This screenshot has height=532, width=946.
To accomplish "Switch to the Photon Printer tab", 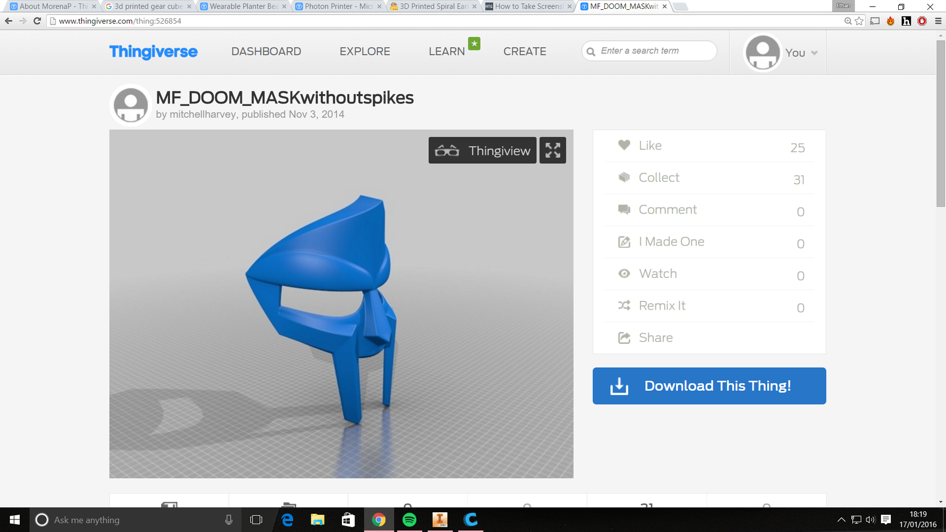I will point(335,6).
